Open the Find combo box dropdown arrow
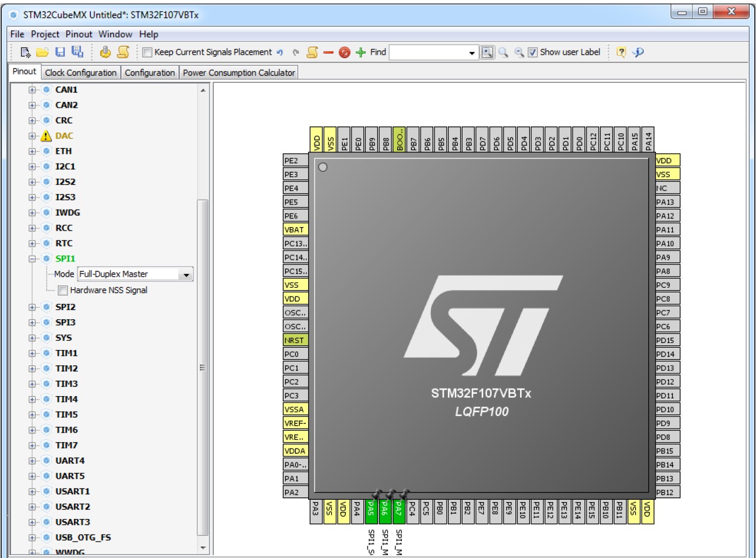Screen dimensions: 756x558 [472, 53]
